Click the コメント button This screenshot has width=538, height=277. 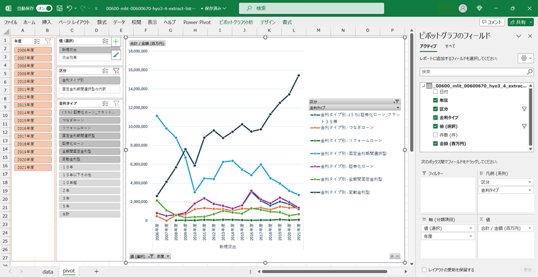492,22
